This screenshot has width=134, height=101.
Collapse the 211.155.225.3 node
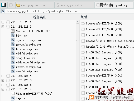[3, 27]
